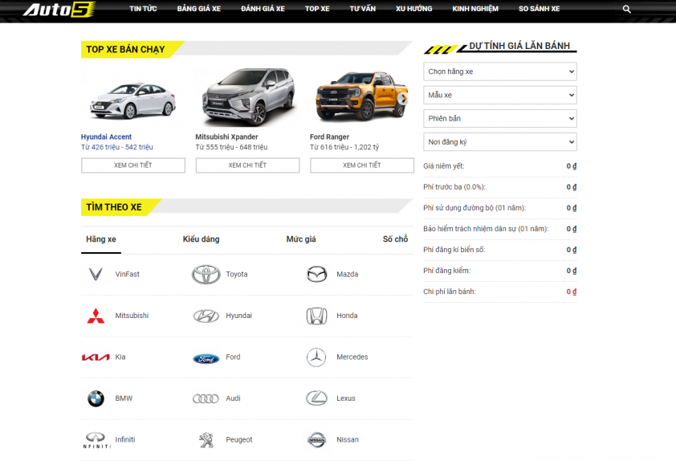Click the VinFast brand name
Screen dimensions: 676x461
127,275
